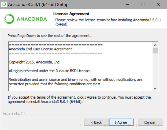The width and height of the screenshot is (167, 130).
Task: Click the greyed-out maximize window button
Action: point(143,5)
